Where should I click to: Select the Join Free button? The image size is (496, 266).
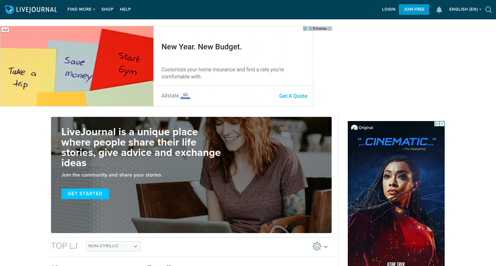(414, 9)
